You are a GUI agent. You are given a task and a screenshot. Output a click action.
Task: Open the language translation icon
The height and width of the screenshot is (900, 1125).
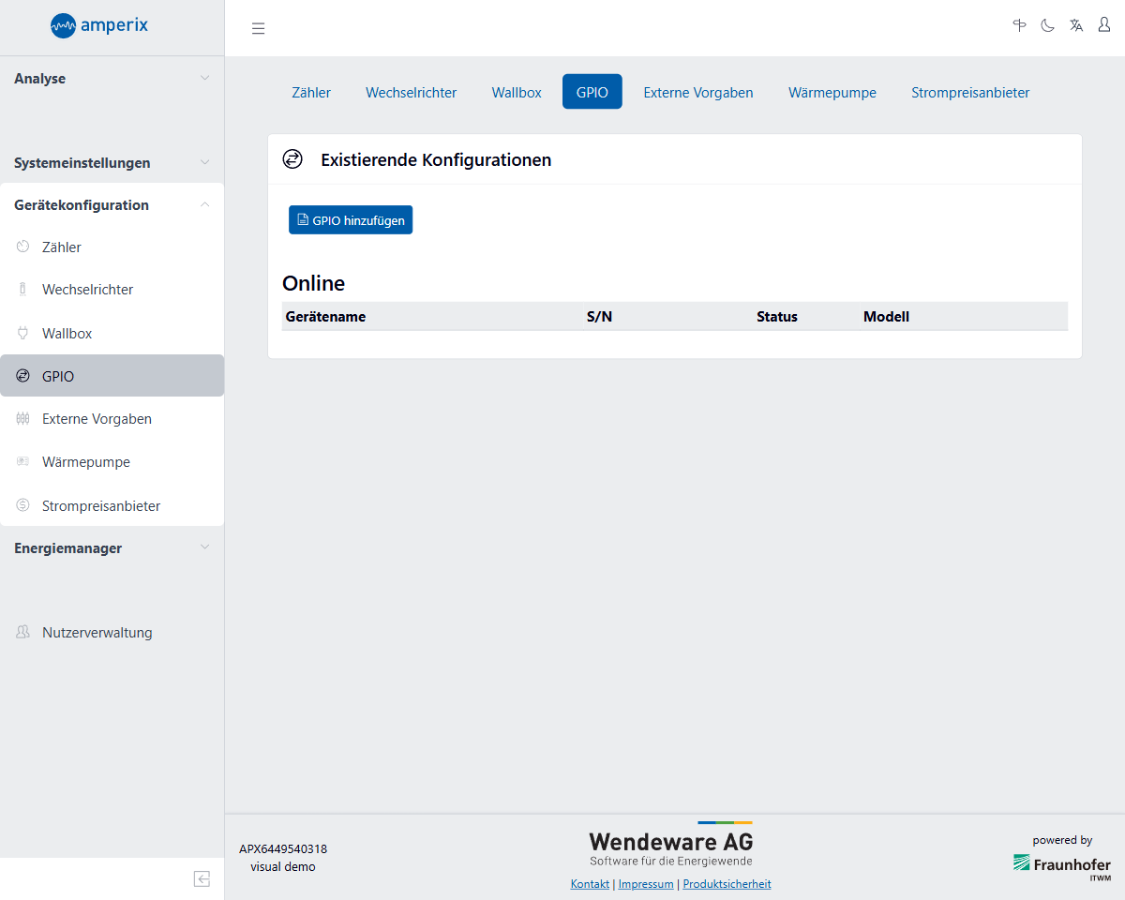pos(1076,25)
